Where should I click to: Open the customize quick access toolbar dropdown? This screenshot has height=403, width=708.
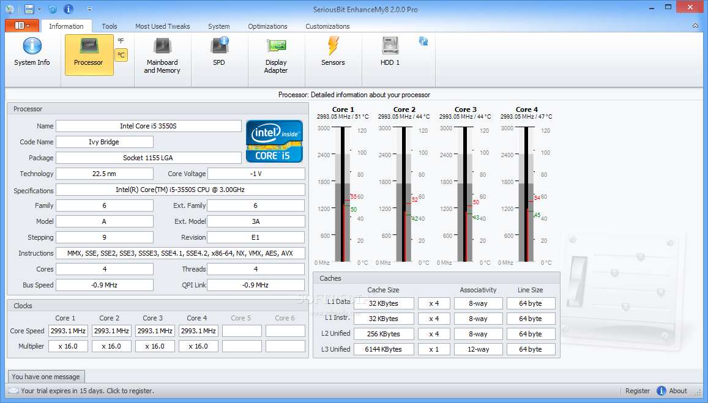(x=89, y=9)
